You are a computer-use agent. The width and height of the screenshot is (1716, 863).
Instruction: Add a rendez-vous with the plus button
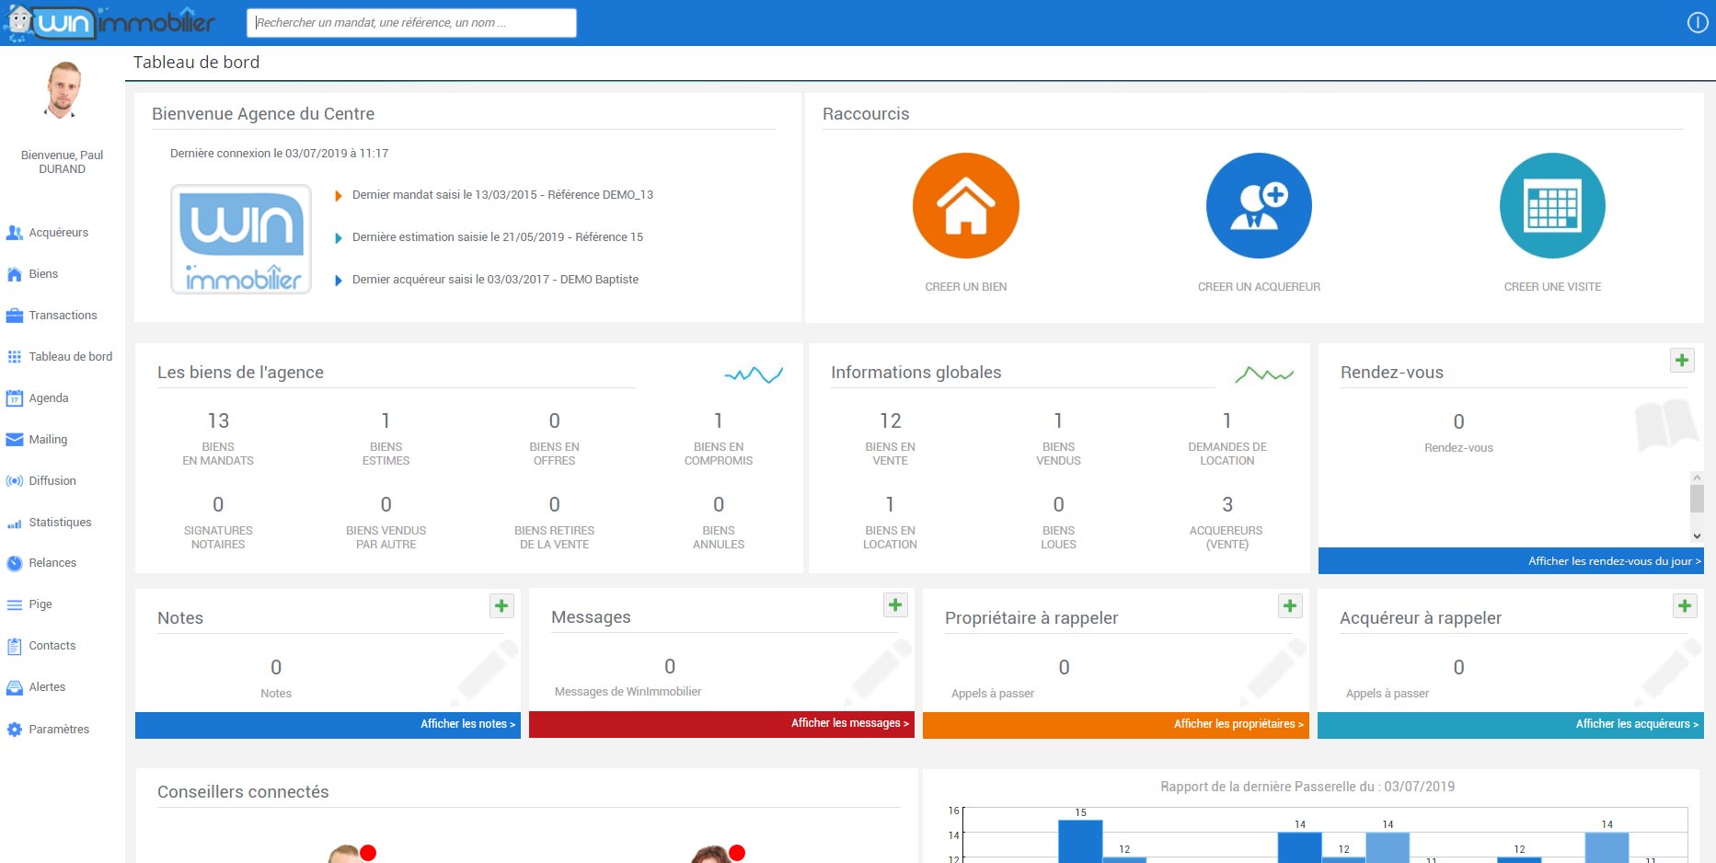click(x=1682, y=360)
